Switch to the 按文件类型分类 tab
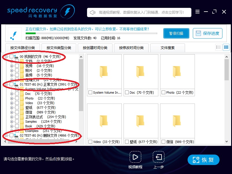This screenshot has height=174, width=232. click(58, 48)
